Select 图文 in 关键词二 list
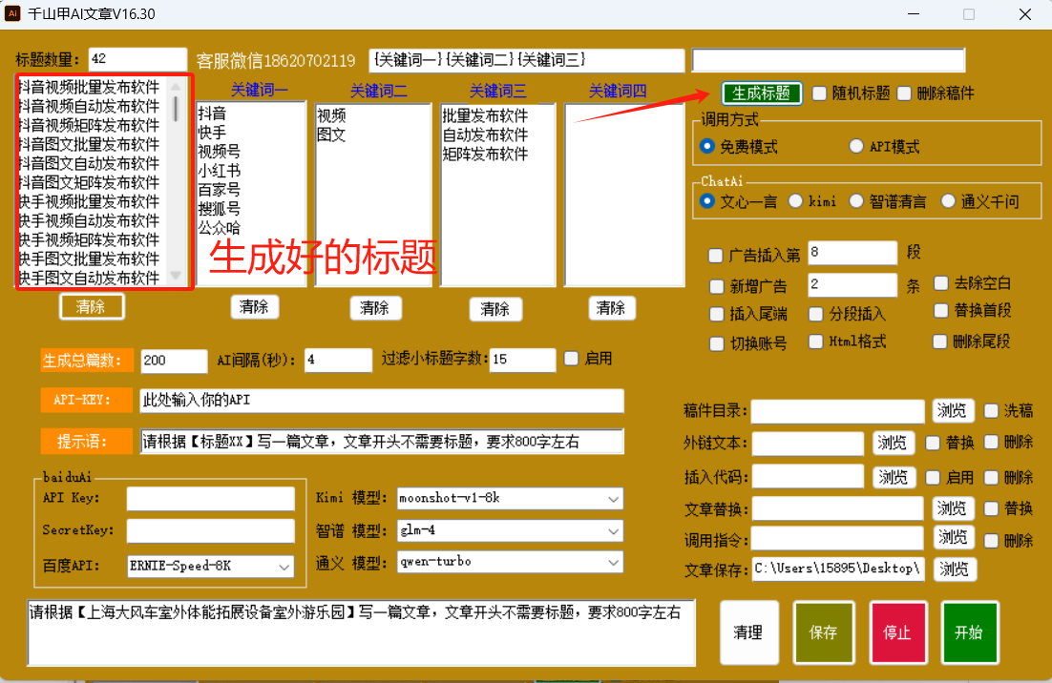The width and height of the screenshot is (1052, 683). [331, 135]
